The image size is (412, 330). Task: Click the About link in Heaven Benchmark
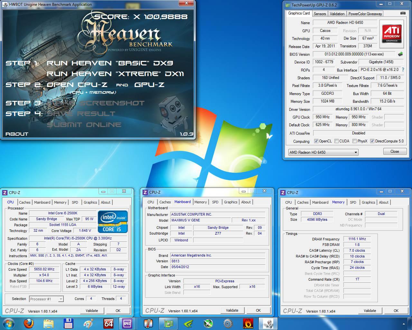(x=17, y=134)
